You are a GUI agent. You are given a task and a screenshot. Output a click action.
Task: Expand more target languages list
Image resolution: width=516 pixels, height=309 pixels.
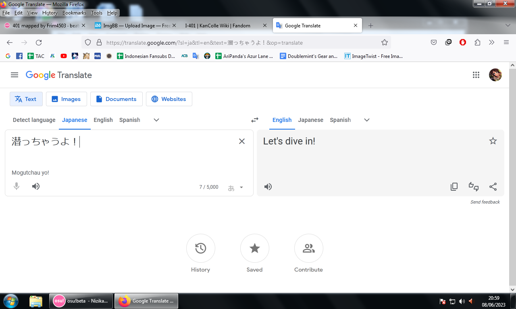[x=367, y=120]
